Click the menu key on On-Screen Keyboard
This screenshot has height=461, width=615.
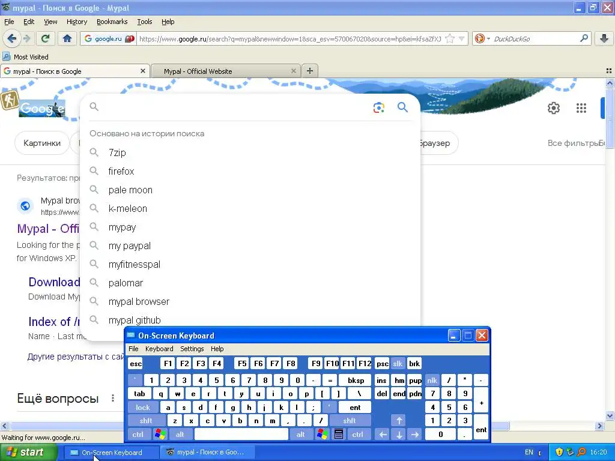click(339, 435)
